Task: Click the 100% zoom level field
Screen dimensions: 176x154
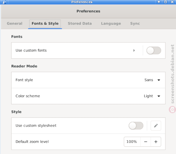Action: [132, 142]
